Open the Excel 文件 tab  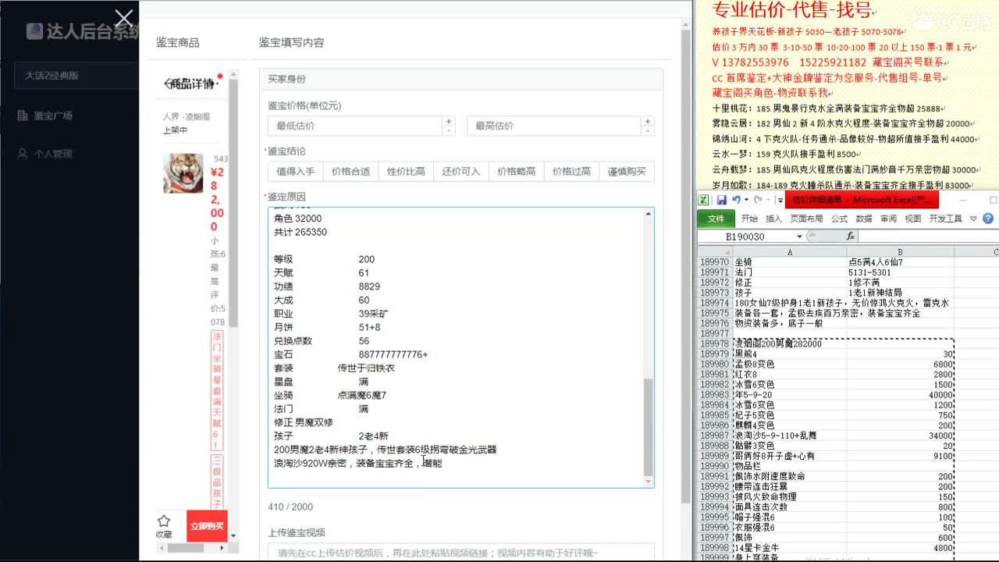pyautogui.click(x=716, y=219)
